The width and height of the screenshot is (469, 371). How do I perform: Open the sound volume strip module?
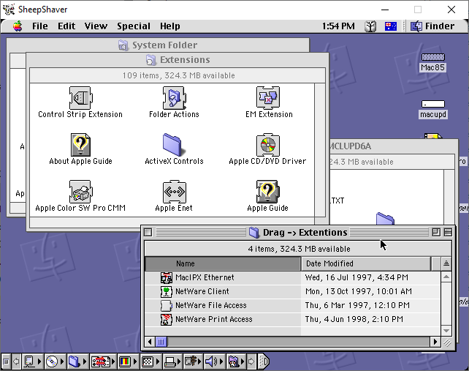(214, 361)
